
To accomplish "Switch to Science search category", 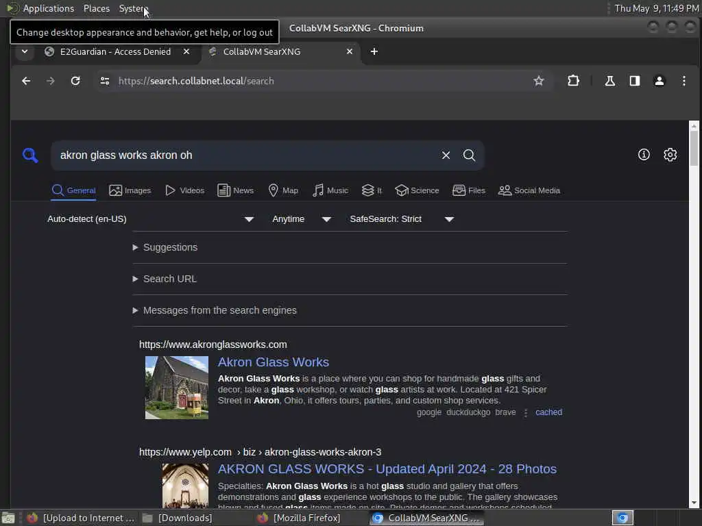I will click(417, 190).
